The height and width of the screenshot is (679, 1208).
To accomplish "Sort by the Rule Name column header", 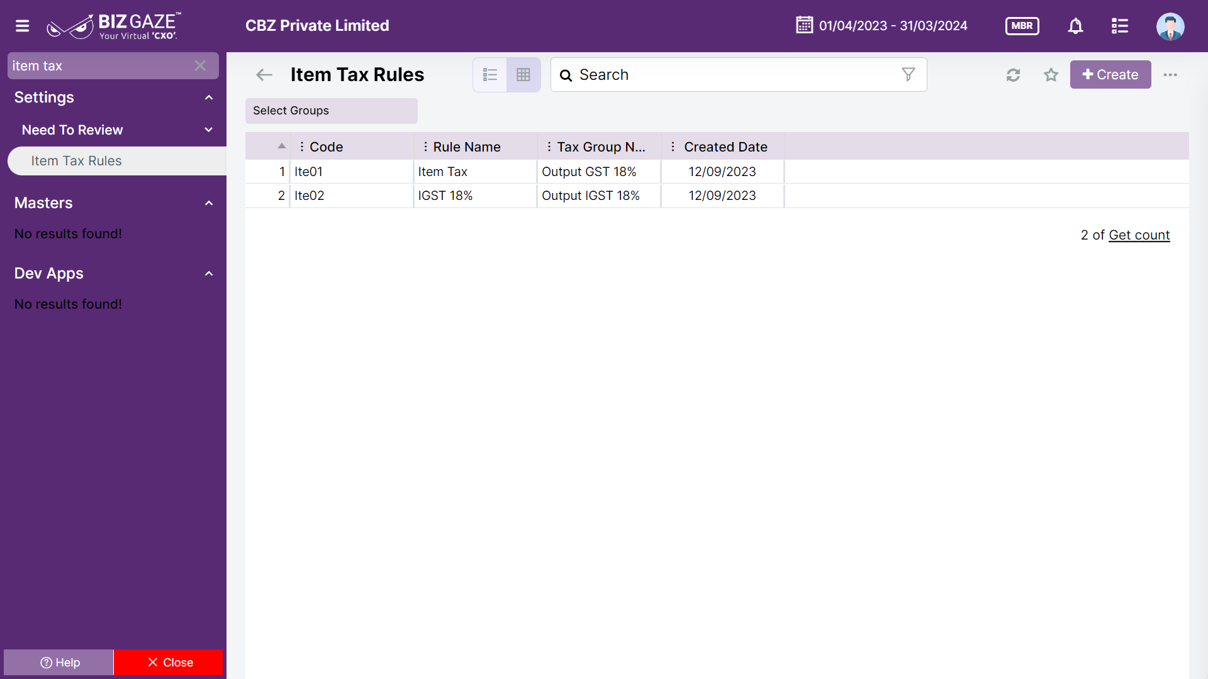I will point(467,146).
